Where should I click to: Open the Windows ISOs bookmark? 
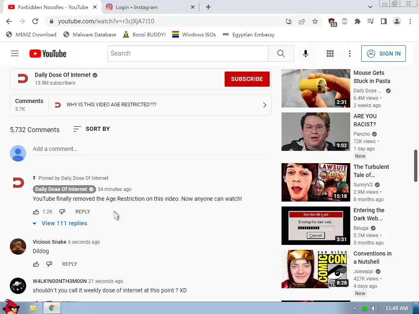(194, 35)
